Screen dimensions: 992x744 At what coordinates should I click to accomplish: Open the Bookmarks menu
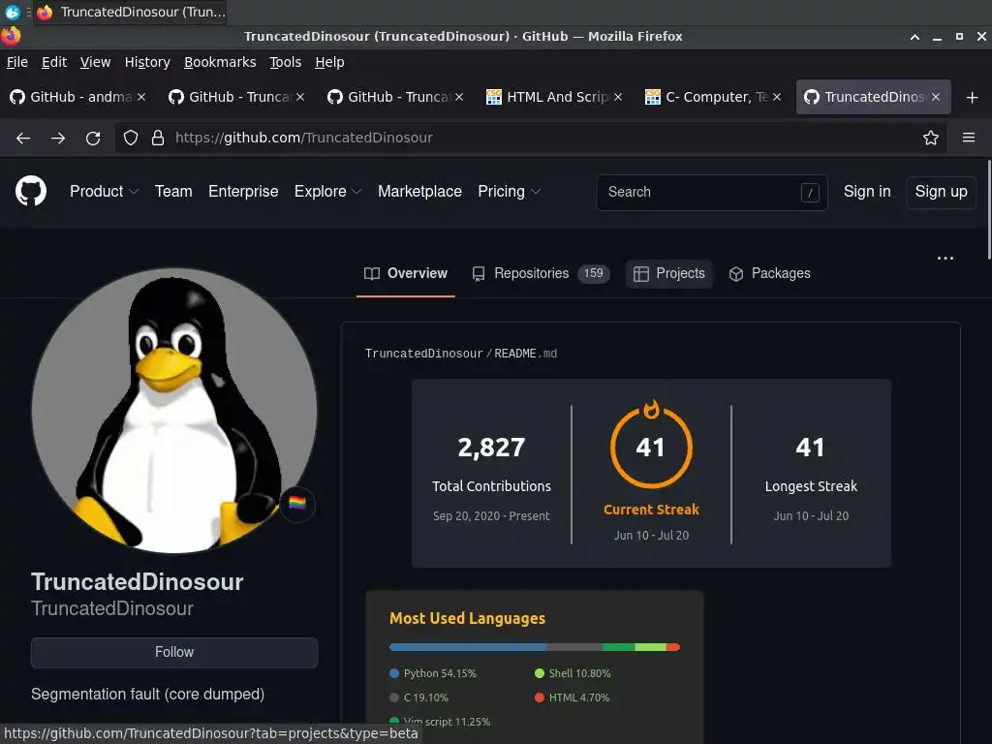(220, 62)
